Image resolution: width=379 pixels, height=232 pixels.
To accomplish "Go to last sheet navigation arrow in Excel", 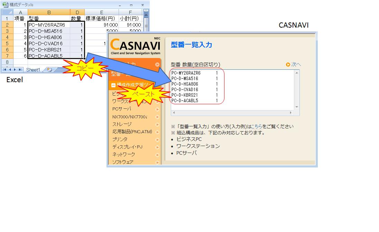I will coord(20,69).
